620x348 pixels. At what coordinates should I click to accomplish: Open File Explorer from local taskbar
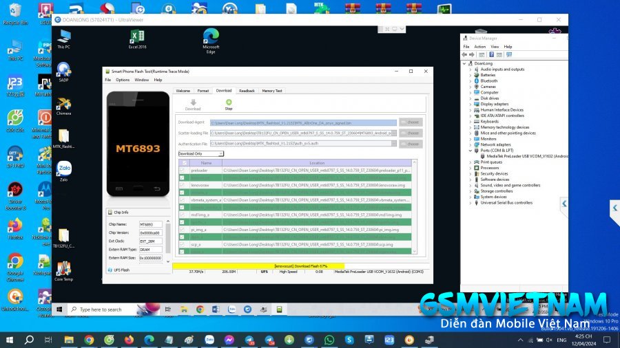click(x=69, y=340)
